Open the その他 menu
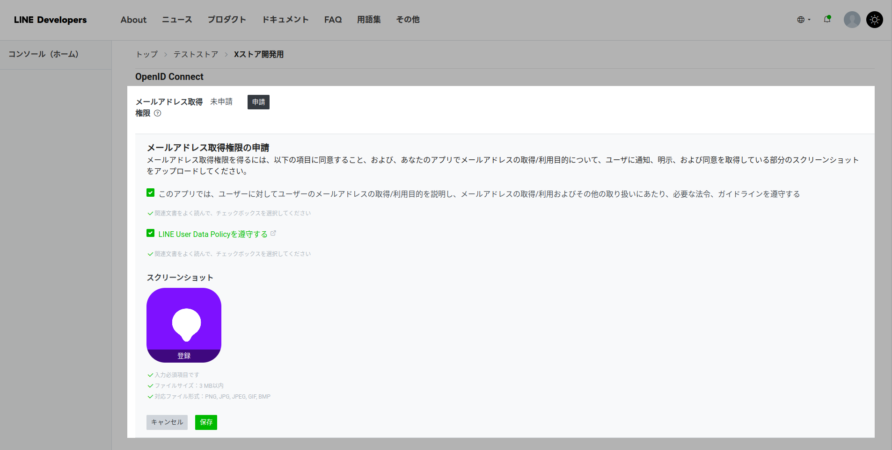Viewport: 892px width, 450px height. tap(408, 20)
